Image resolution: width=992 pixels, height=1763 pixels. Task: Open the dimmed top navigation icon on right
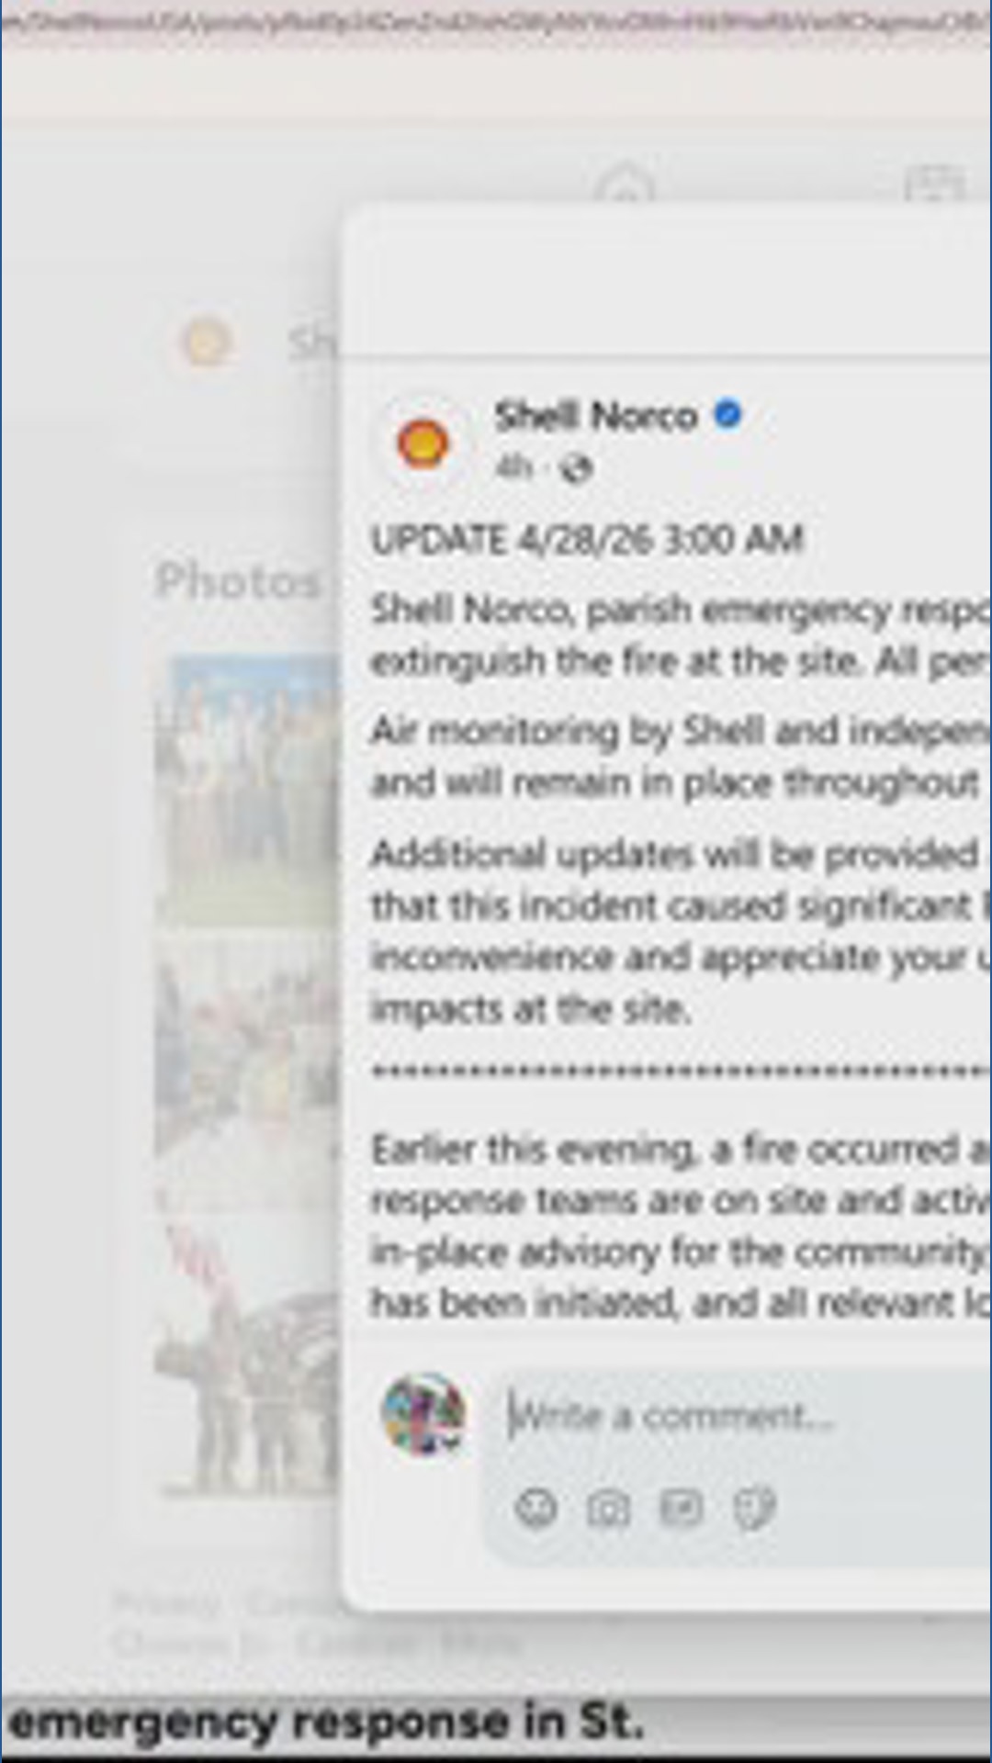(x=934, y=184)
